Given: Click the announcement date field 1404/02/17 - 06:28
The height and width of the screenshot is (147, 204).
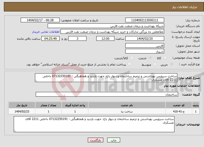Looking at the screenshot, I should (40, 20).
